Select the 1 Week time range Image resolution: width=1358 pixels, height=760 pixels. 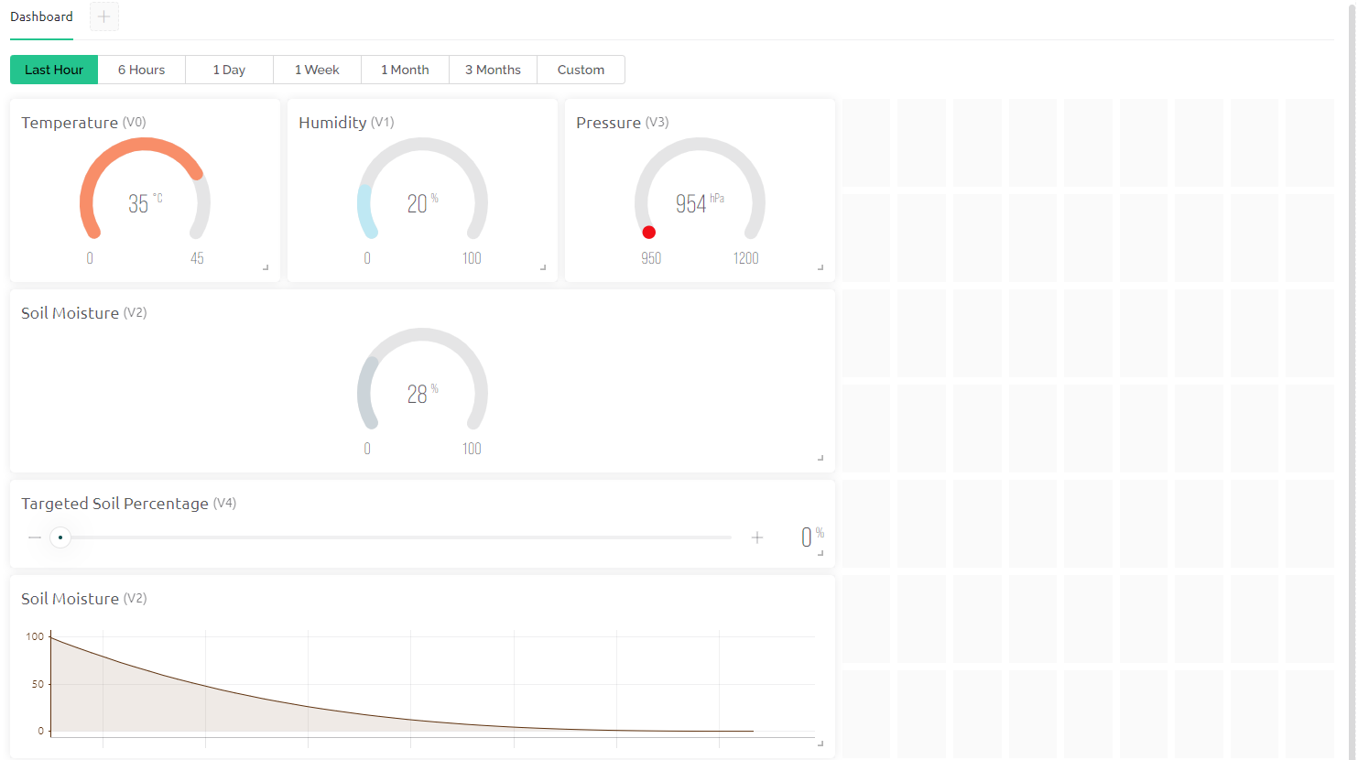[x=317, y=70]
